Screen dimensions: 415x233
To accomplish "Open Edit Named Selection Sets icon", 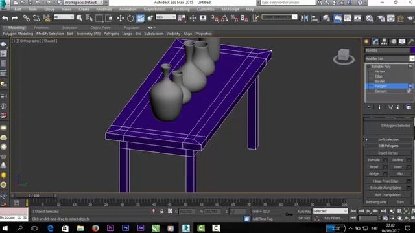I will pyautogui.click(x=255, y=18).
